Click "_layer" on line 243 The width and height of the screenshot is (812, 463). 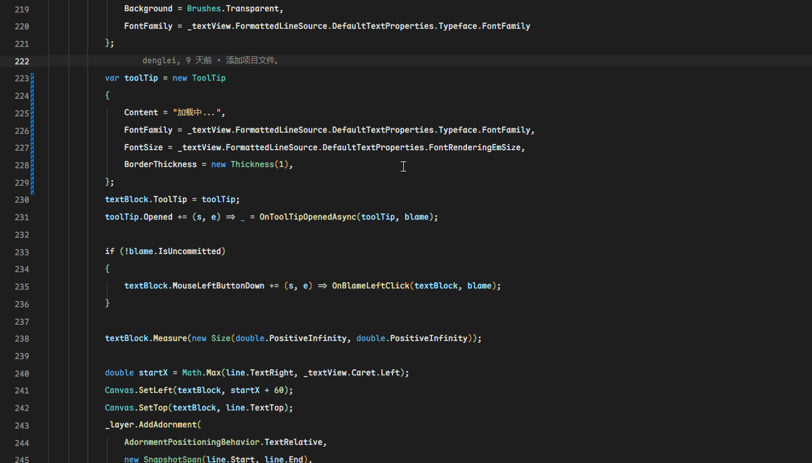pyautogui.click(x=120, y=425)
